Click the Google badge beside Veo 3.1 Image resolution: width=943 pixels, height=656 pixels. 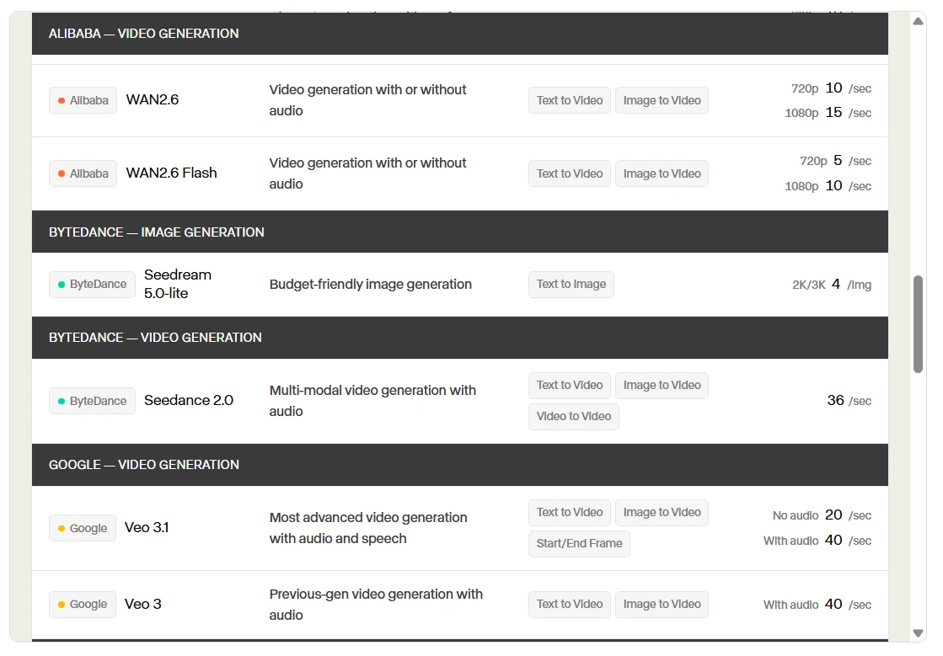(x=83, y=528)
